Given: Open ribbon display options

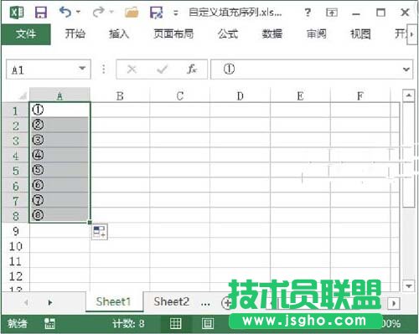Looking at the screenshot, I should [x=332, y=13].
